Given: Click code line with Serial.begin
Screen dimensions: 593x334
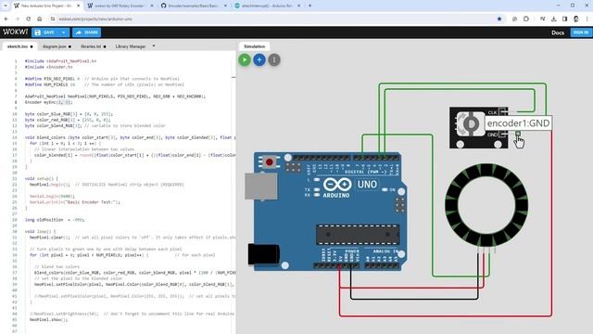Looking at the screenshot, I should pyautogui.click(x=52, y=196).
